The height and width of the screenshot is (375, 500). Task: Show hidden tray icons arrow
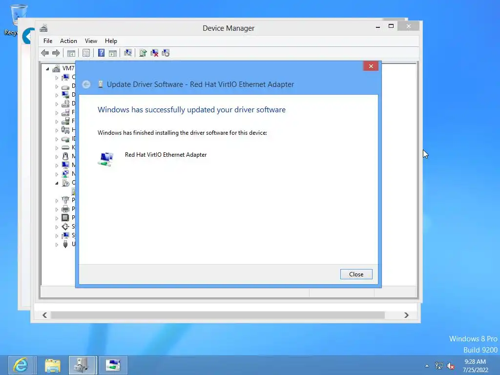pyautogui.click(x=427, y=366)
